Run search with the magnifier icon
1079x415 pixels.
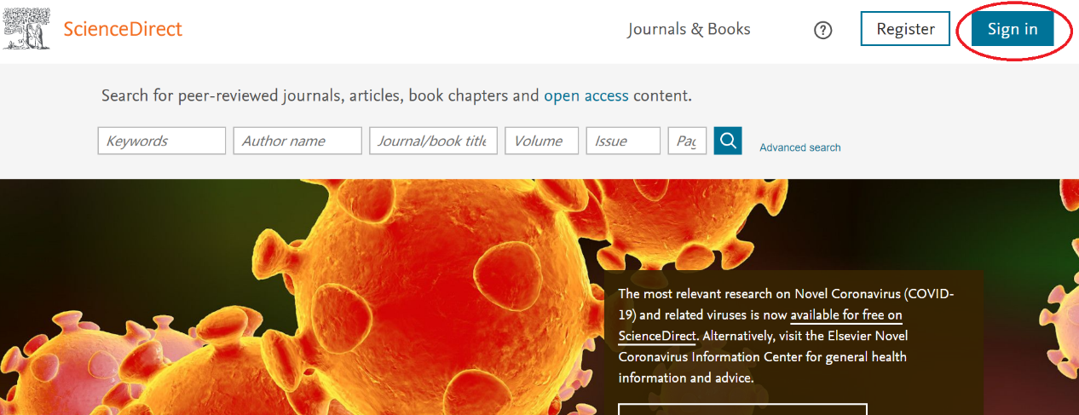[x=728, y=141]
